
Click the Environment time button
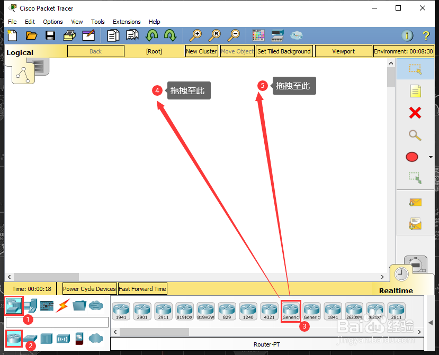(x=404, y=51)
